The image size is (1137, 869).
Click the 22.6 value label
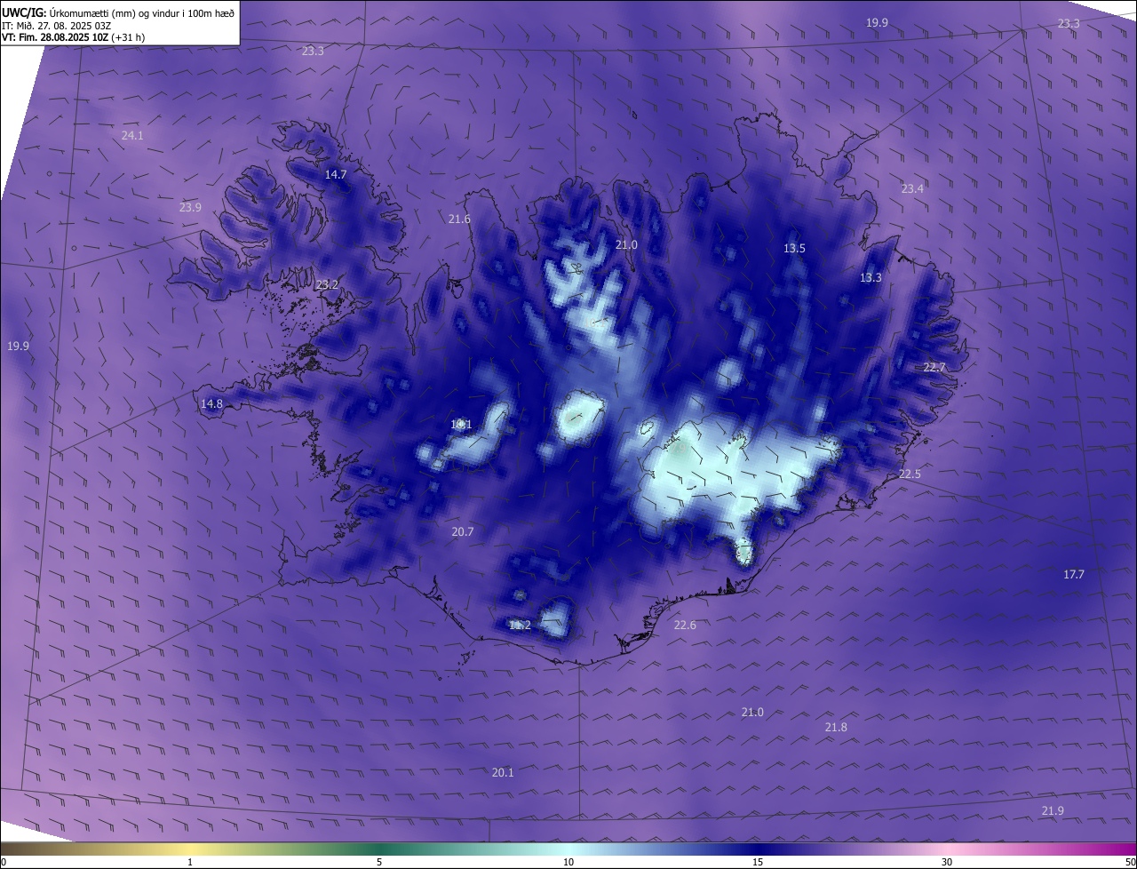pos(685,626)
